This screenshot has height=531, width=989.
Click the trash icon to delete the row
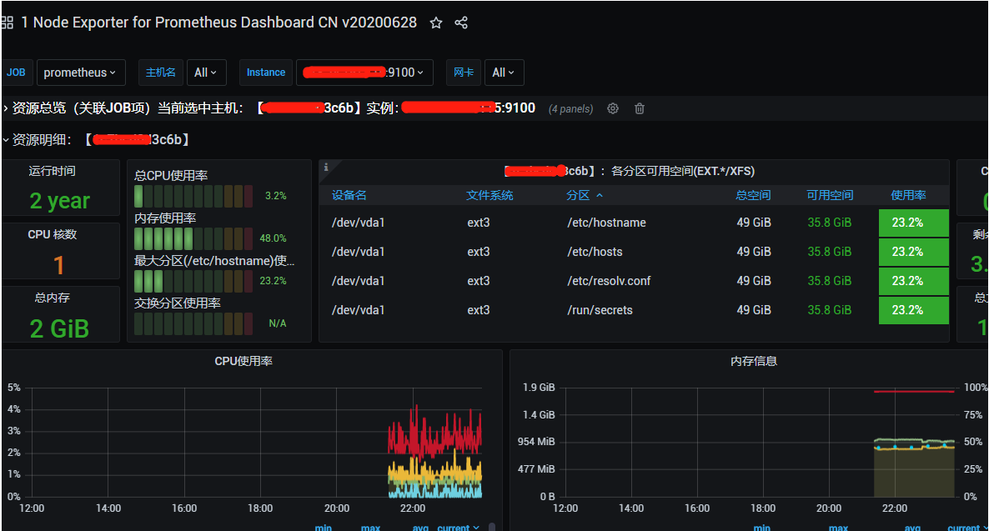[639, 108]
